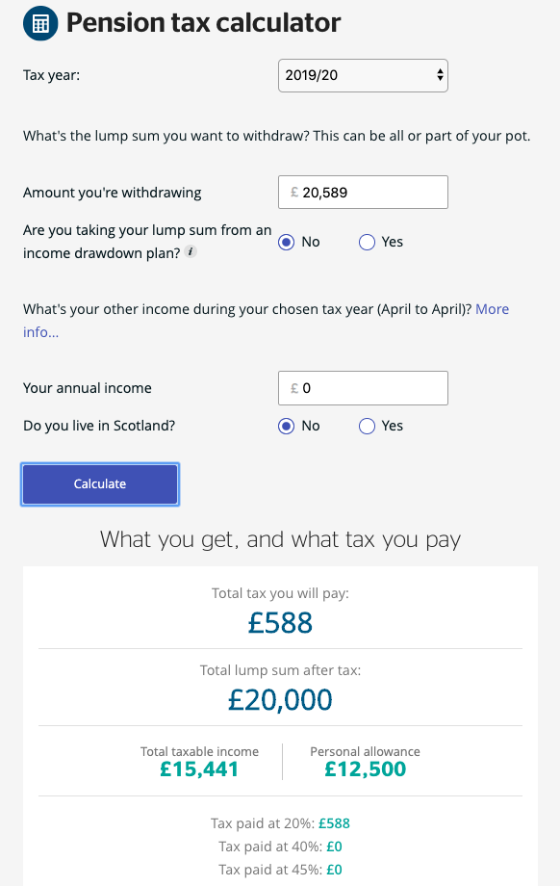Viewport: 560px width, 886px height.
Task: Click the £ symbol in the withdrawing amount field
Action: click(x=294, y=192)
